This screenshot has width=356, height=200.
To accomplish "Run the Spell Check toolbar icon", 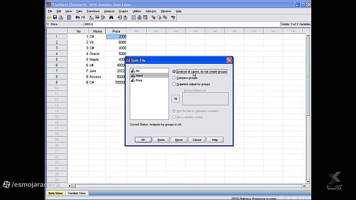I will tap(173, 17).
